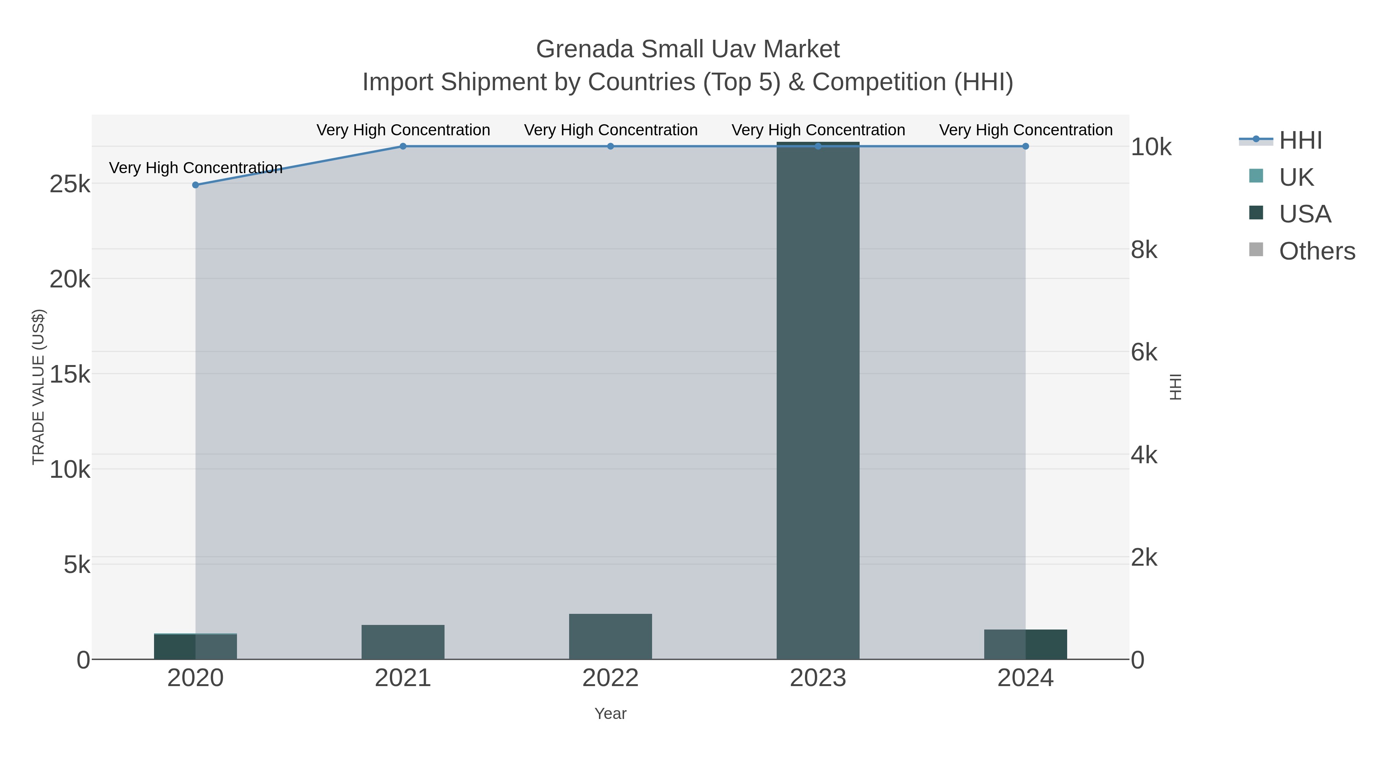
Task: Click the 10k trade value tick
Action: 70,469
